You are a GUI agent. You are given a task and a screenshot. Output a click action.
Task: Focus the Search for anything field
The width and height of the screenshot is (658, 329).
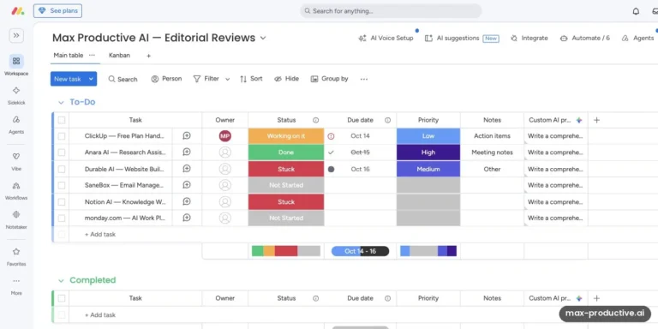391,11
